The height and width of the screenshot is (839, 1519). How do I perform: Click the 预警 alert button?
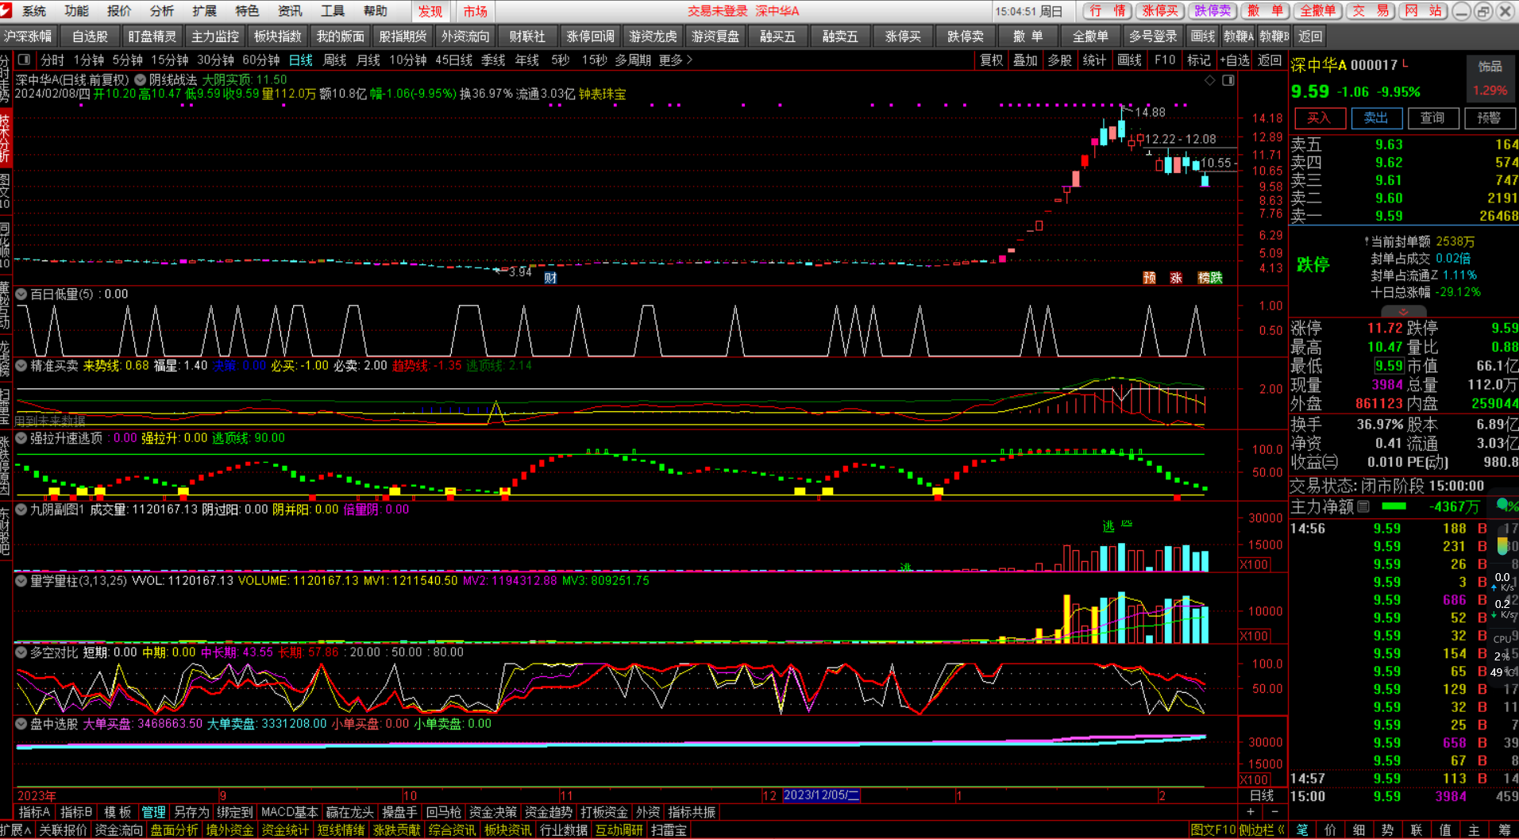click(1489, 118)
